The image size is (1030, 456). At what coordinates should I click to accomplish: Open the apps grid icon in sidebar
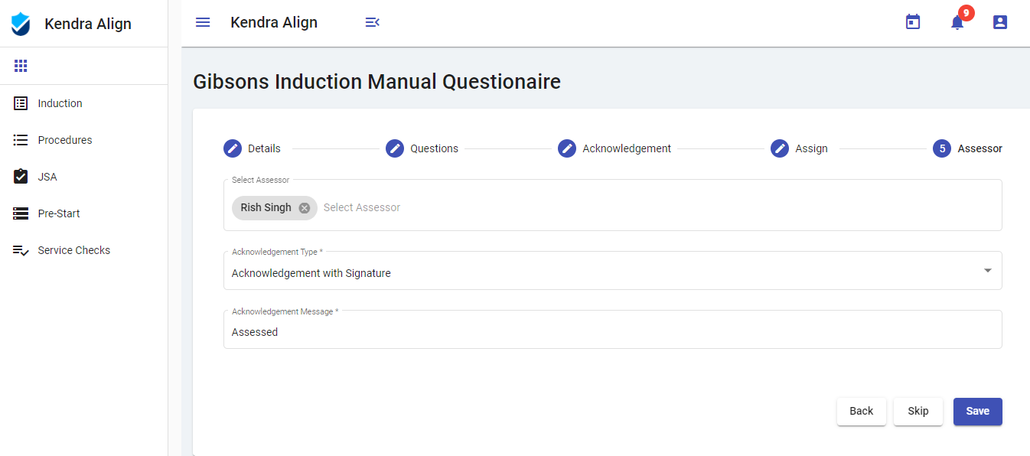pyautogui.click(x=21, y=66)
